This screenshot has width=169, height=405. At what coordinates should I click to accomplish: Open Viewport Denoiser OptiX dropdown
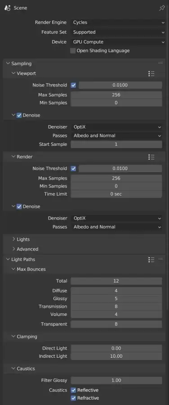point(116,127)
